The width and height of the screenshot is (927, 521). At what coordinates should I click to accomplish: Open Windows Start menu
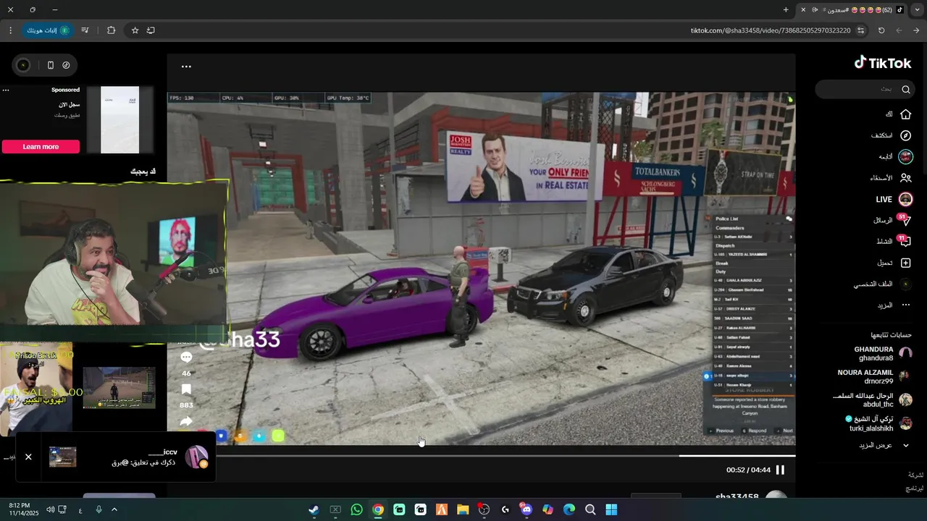click(x=611, y=509)
